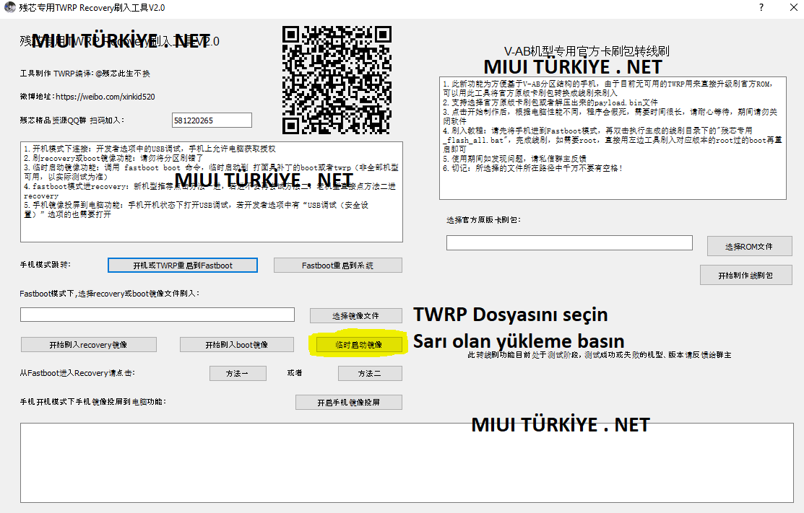Screen dimensions: 804x513
Task: Click the QR code image
Action: 336,79
